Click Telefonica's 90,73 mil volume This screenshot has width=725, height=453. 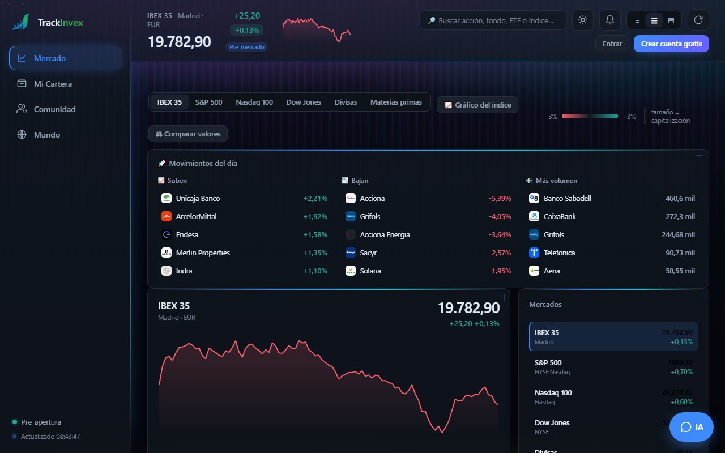pyautogui.click(x=680, y=253)
